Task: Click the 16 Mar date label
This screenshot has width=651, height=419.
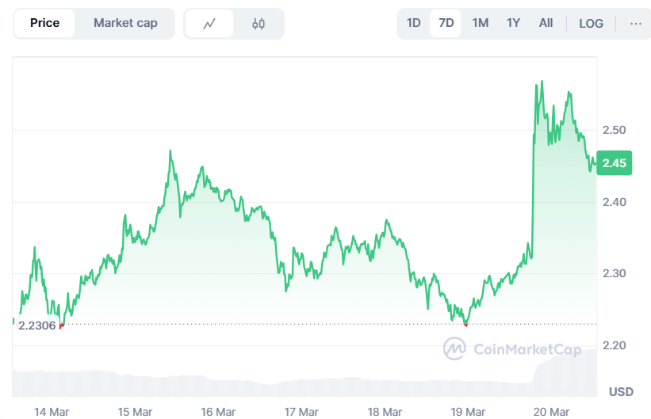Action: pos(219,411)
